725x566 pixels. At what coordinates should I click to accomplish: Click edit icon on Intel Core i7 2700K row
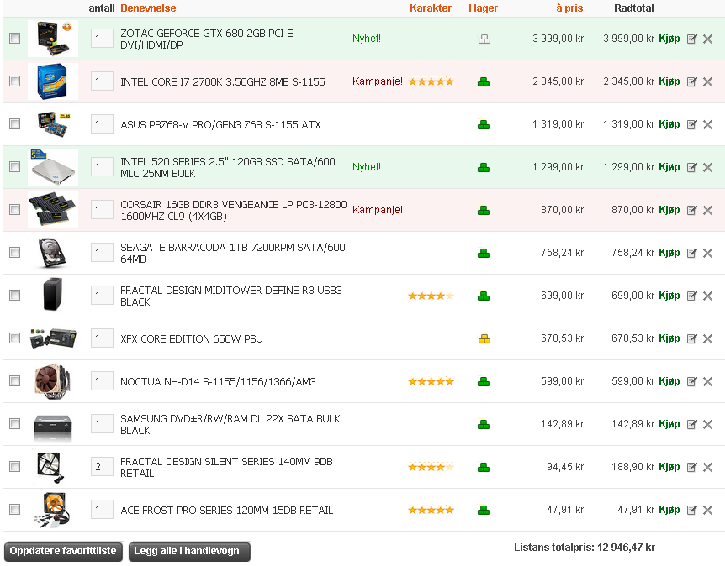(691, 81)
